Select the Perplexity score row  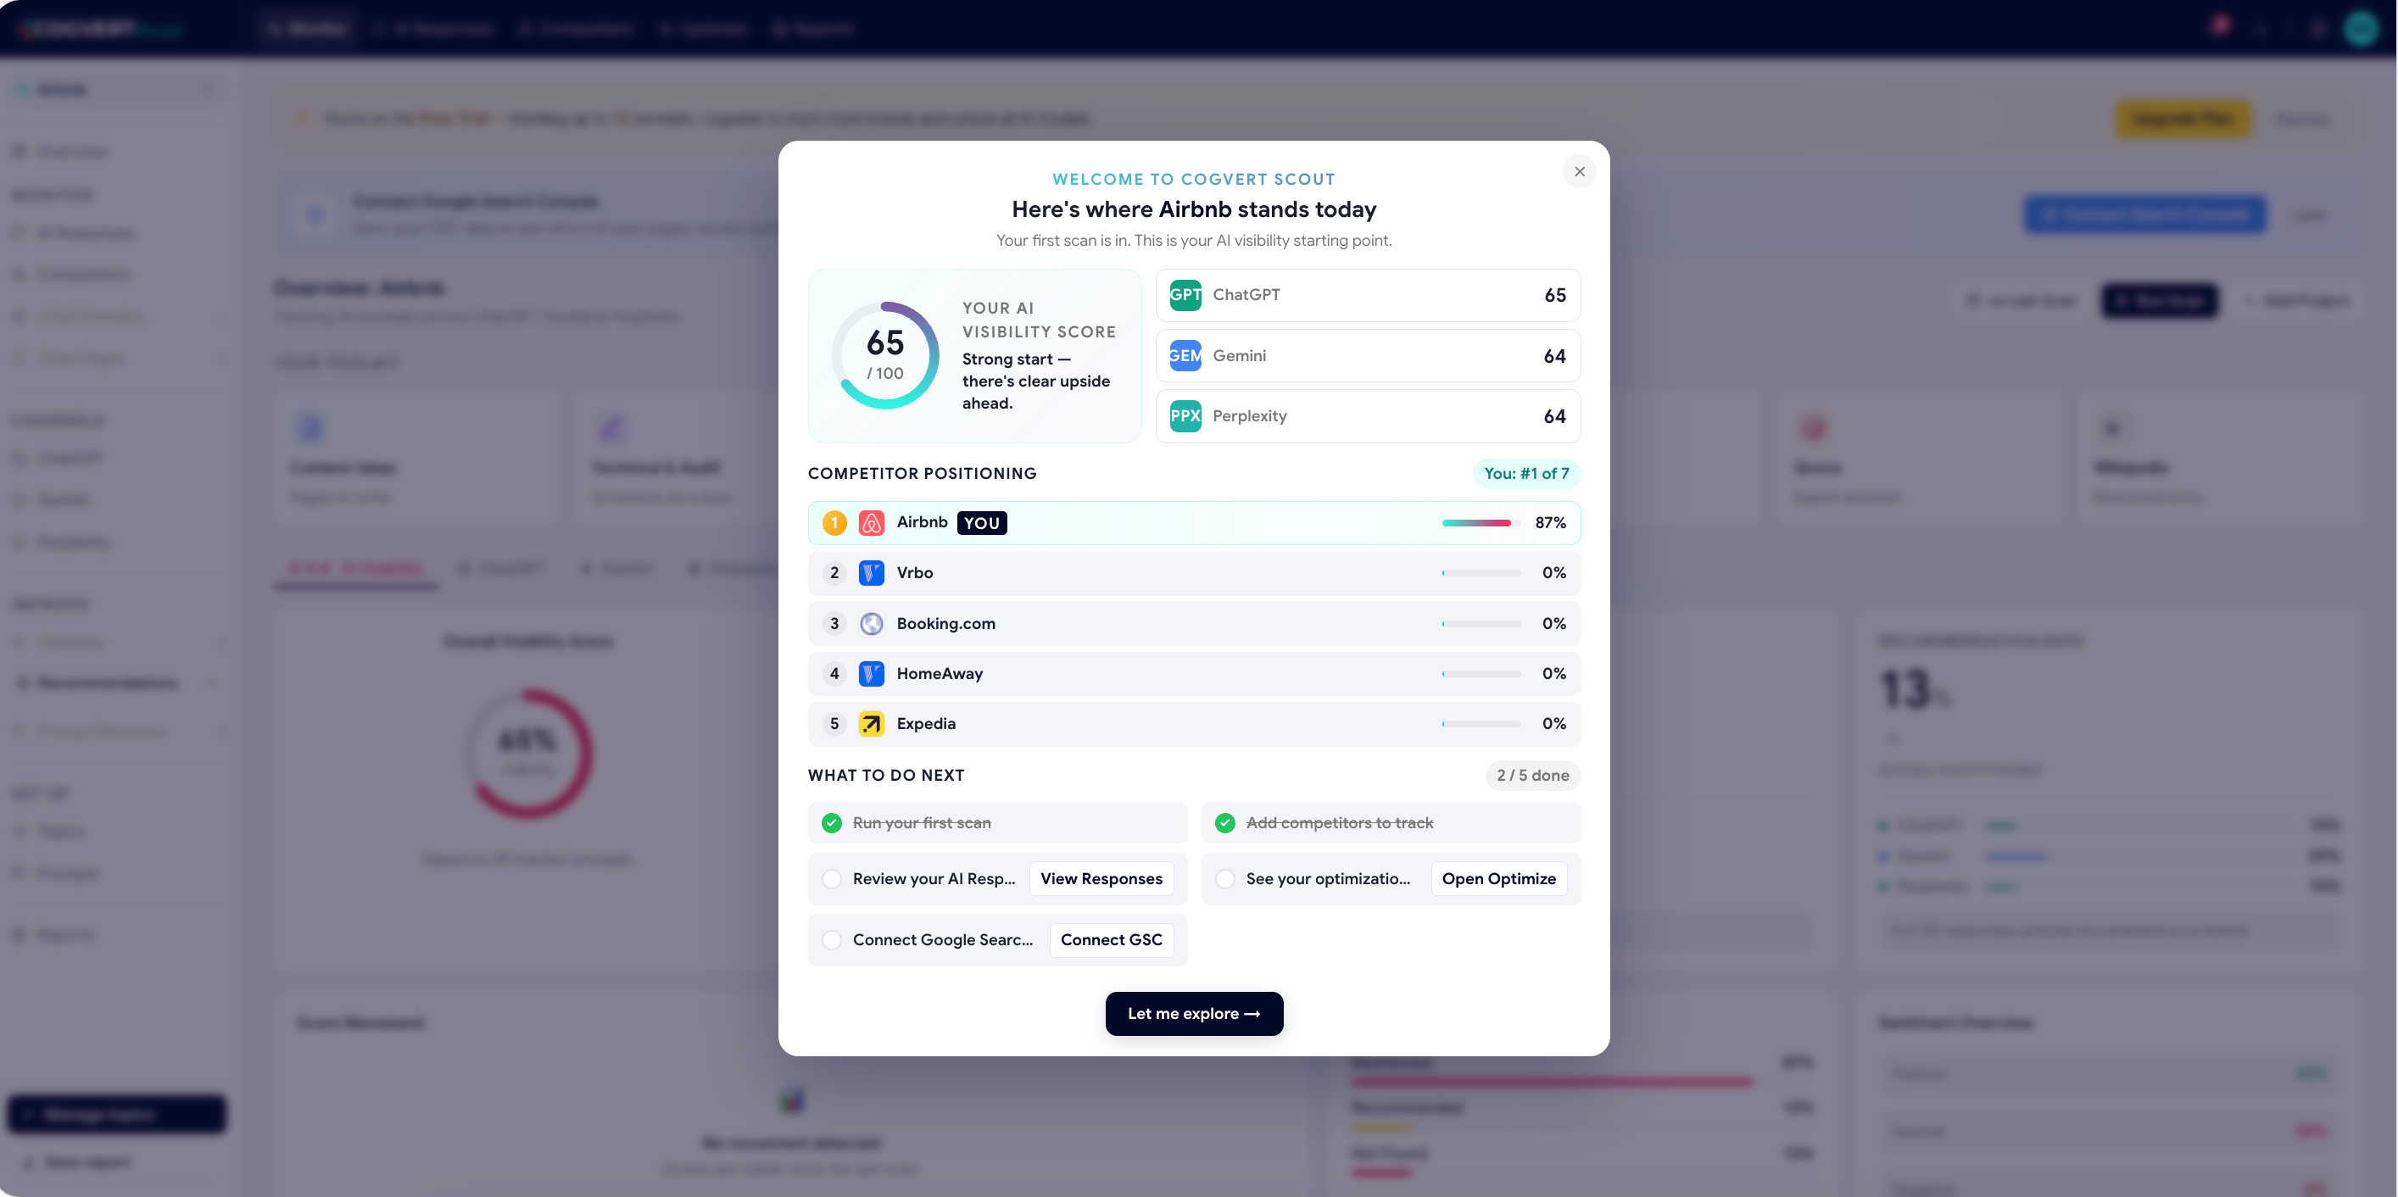tap(1368, 416)
